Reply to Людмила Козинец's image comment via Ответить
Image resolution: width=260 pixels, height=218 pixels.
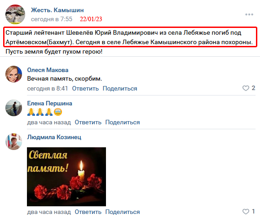(x=88, y=212)
